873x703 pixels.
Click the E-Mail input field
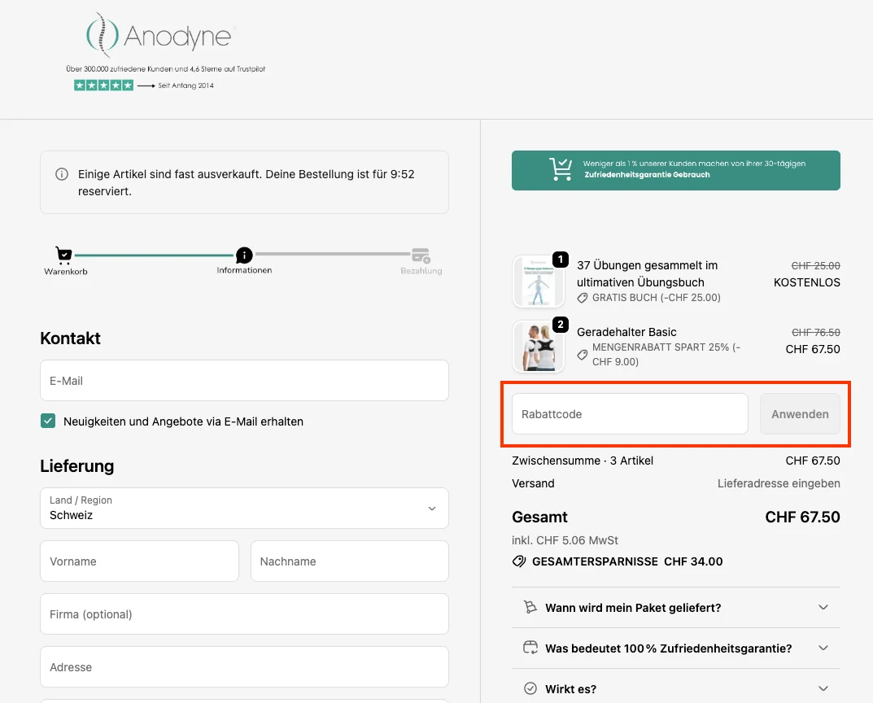[x=244, y=381]
